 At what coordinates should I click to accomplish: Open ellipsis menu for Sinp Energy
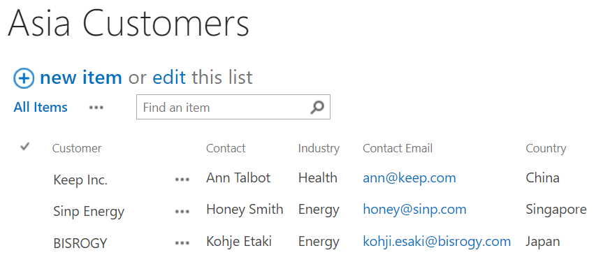pyautogui.click(x=182, y=212)
